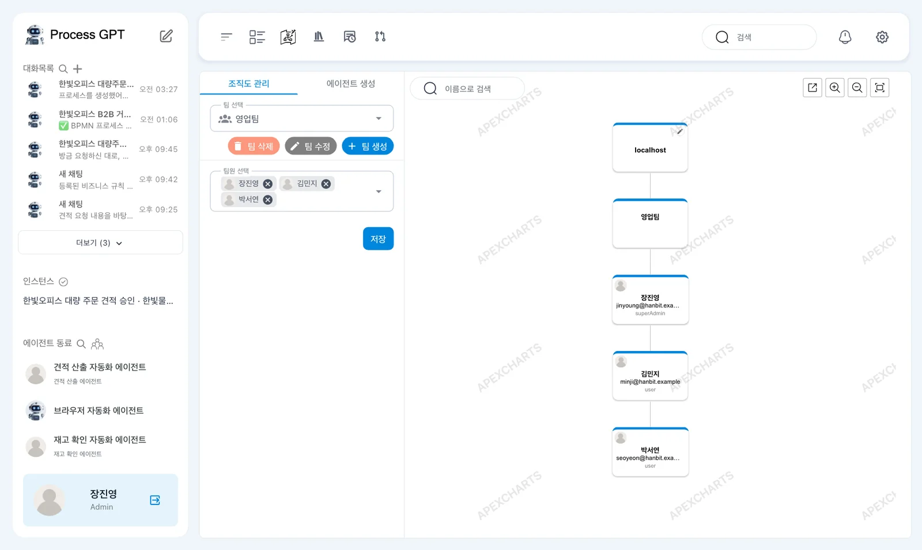Search agents with 에이전트 동료 magnifier icon
Screen dimensions: 922x550
[x=81, y=343]
